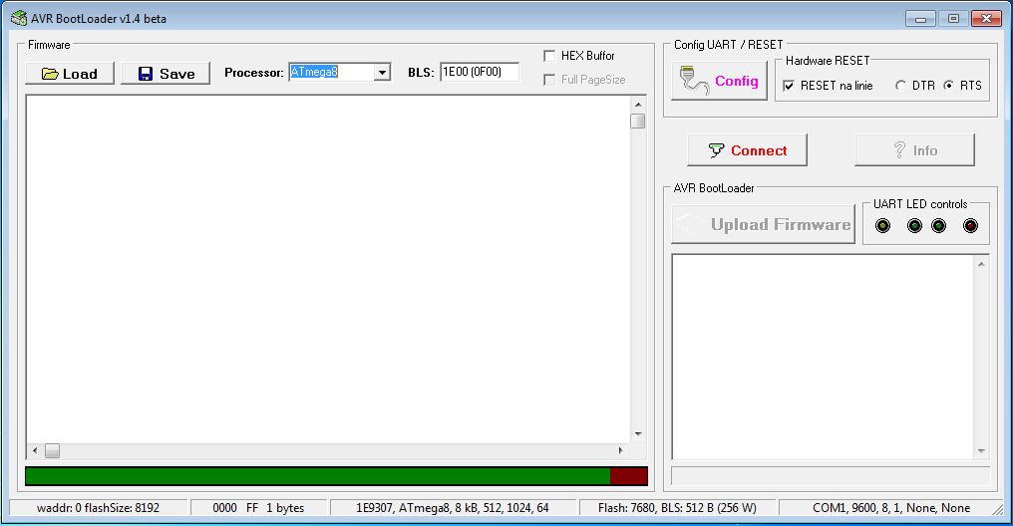Open the Processor dropdown arrow
1013x526 pixels.
(x=383, y=73)
